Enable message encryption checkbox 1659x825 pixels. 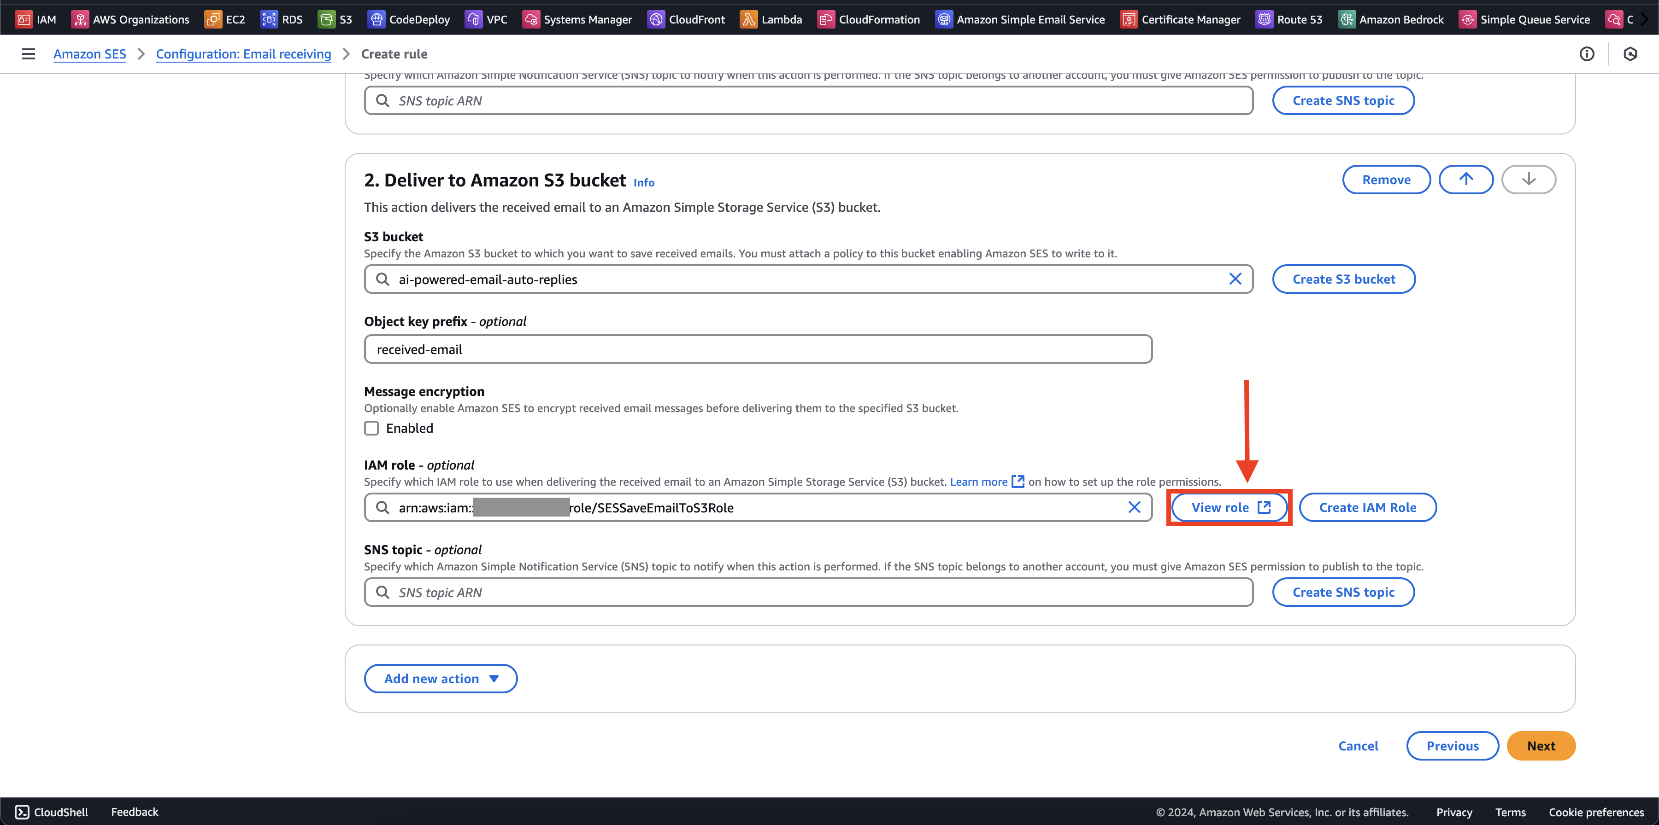pyautogui.click(x=371, y=428)
